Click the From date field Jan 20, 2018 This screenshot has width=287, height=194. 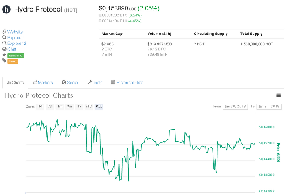235,106
